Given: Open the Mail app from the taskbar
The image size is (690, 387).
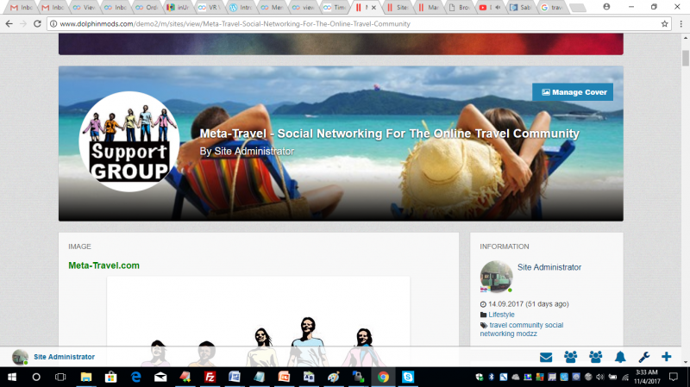Looking at the screenshot, I should pos(160,377).
